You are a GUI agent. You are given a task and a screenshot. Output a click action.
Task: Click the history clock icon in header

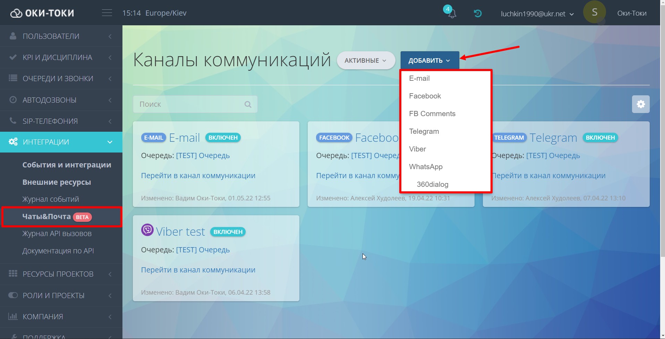click(478, 14)
